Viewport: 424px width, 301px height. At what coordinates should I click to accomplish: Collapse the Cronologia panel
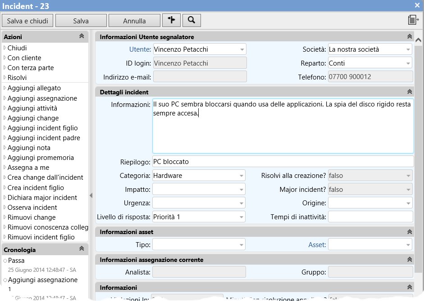[82, 249]
